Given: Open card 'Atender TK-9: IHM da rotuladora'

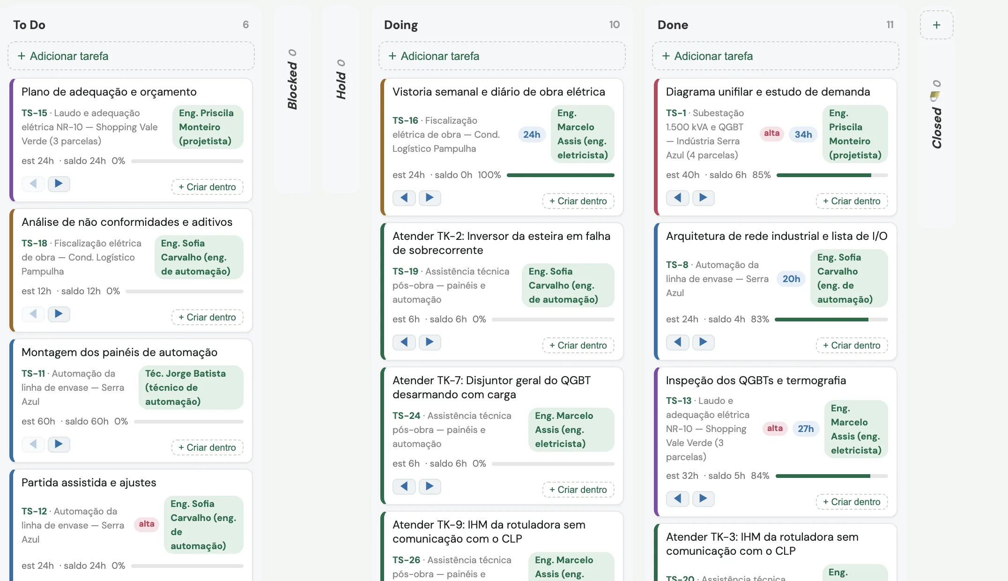Looking at the screenshot, I should 489,532.
